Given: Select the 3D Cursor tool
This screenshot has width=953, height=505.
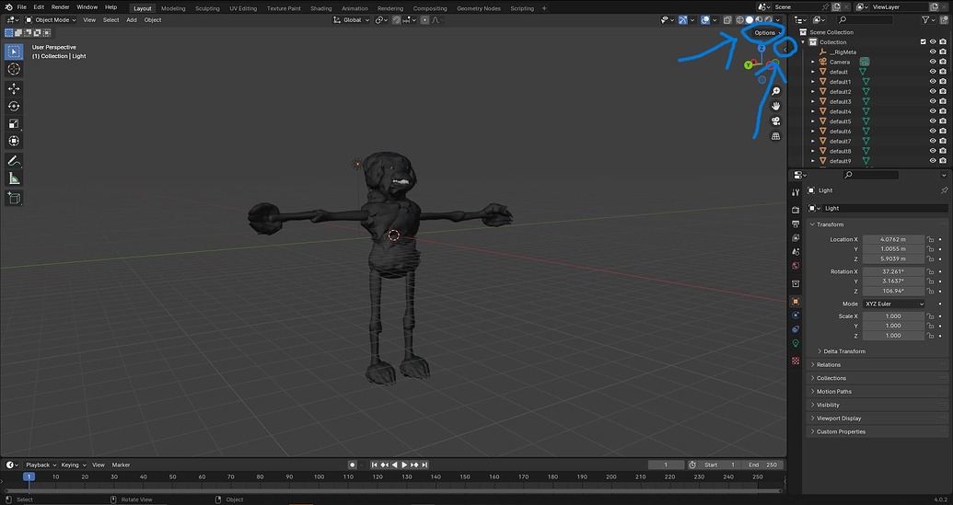Looking at the screenshot, I should tap(14, 69).
